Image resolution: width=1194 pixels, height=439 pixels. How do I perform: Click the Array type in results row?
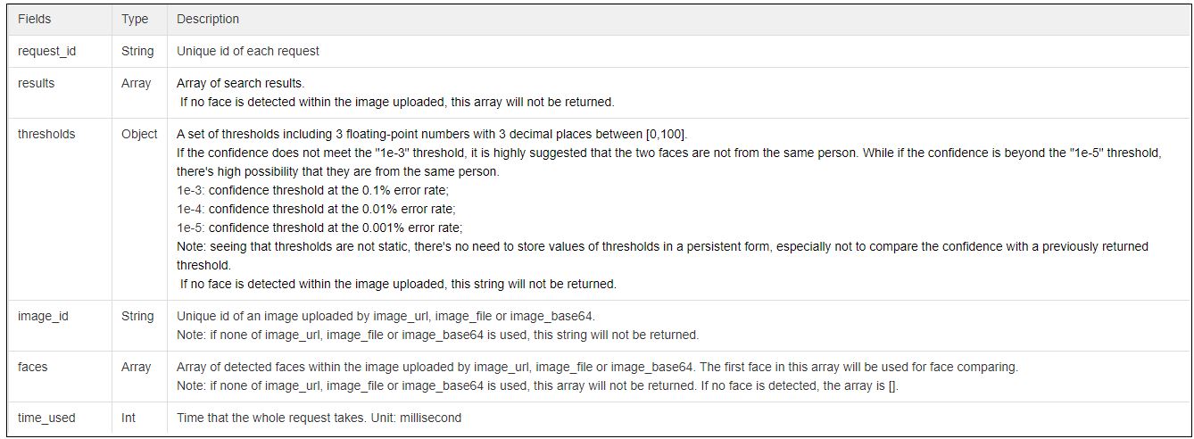[x=136, y=83]
